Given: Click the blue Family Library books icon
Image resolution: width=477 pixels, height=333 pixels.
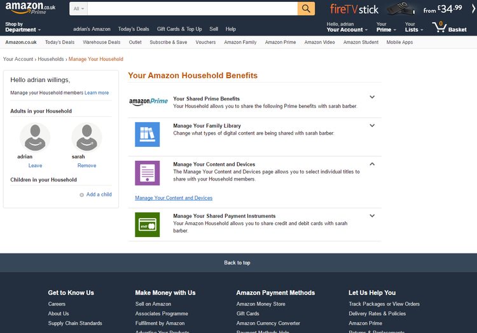Looking at the screenshot, I should 148,134.
